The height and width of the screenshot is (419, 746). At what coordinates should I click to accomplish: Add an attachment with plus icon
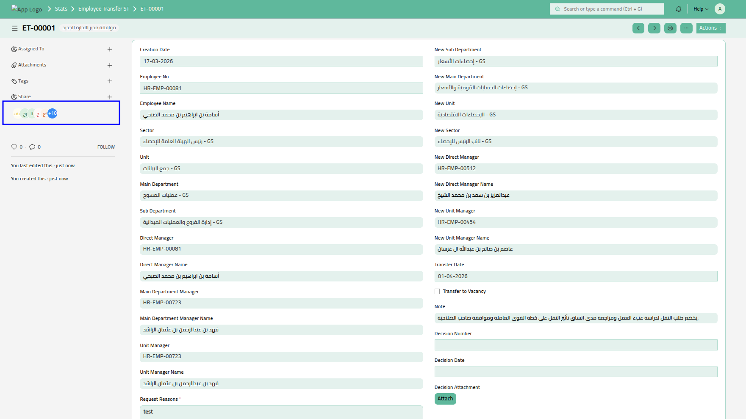point(110,65)
